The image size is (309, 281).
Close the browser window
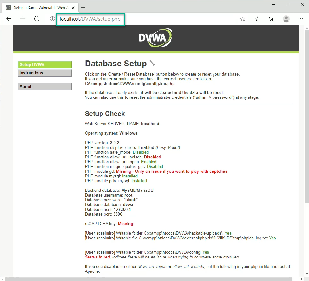pyautogui.click(x=302, y=4)
